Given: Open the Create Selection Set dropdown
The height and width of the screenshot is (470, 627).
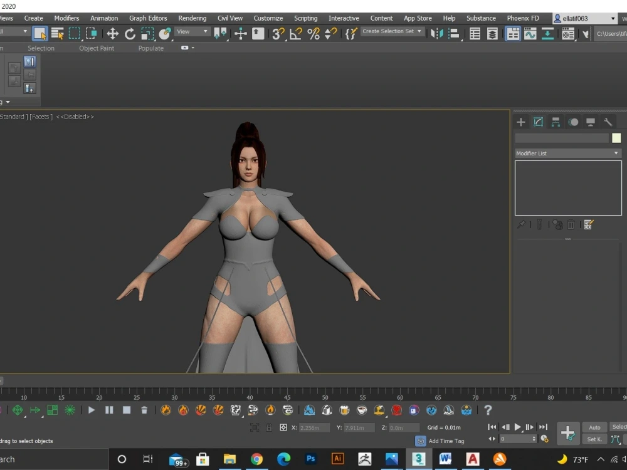Looking at the screenshot, I should pos(392,31).
